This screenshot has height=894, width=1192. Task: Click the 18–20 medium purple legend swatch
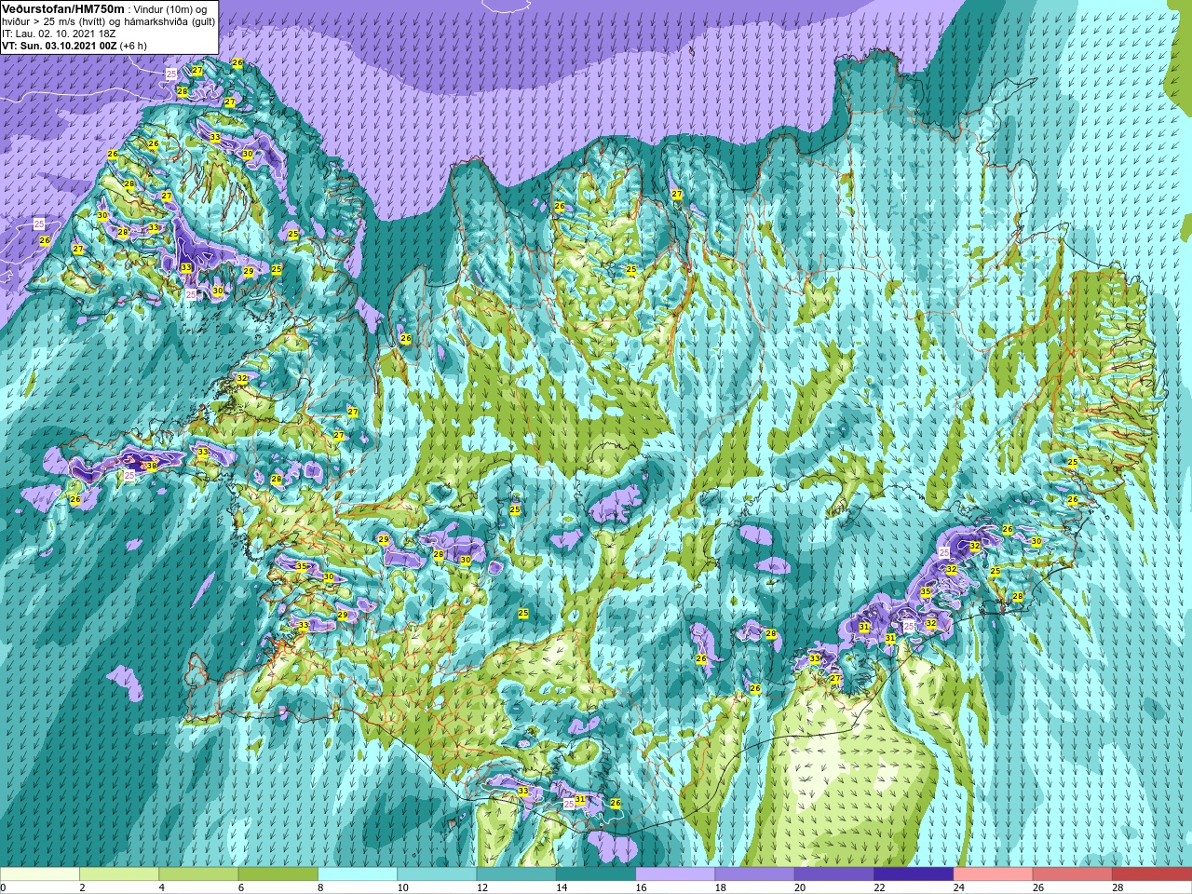[x=755, y=874]
